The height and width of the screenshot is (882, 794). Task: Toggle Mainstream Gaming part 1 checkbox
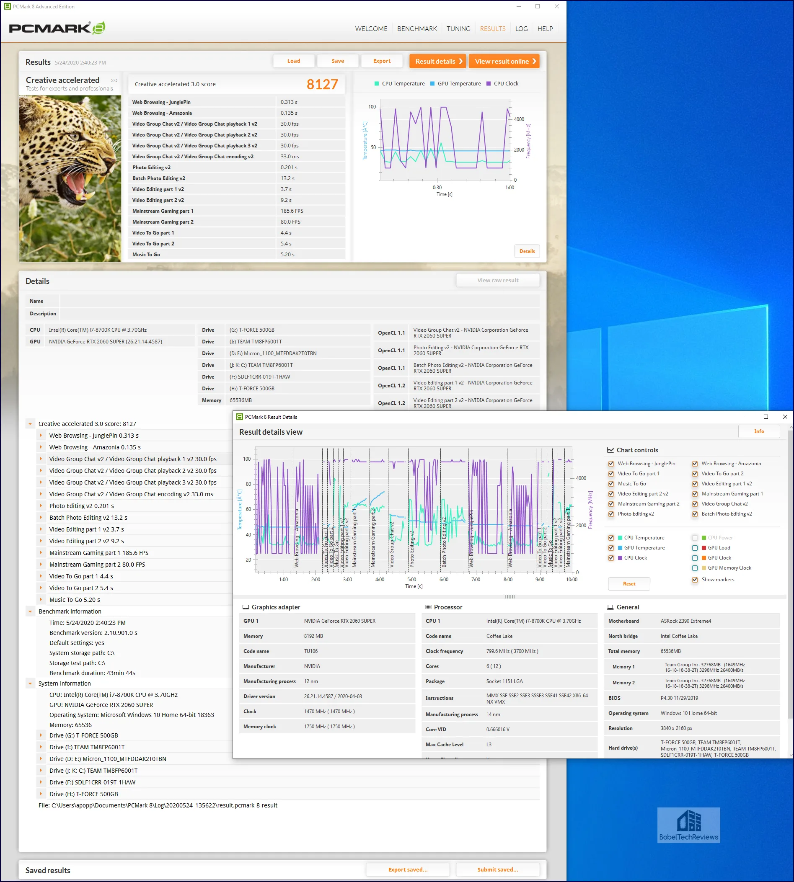[x=695, y=493]
